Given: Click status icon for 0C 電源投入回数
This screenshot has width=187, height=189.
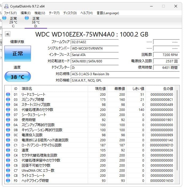Looking at the screenshot, I should tap(8, 135).
